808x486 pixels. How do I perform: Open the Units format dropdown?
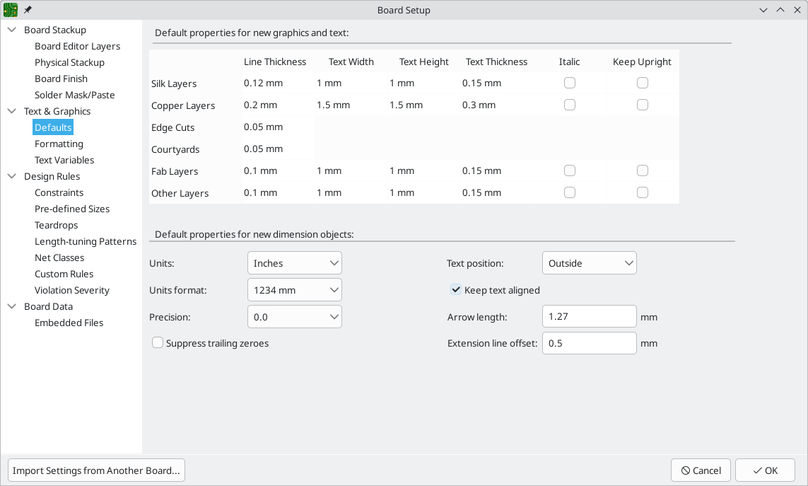point(295,290)
